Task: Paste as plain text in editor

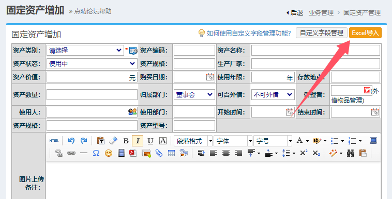Action: (x=101, y=141)
